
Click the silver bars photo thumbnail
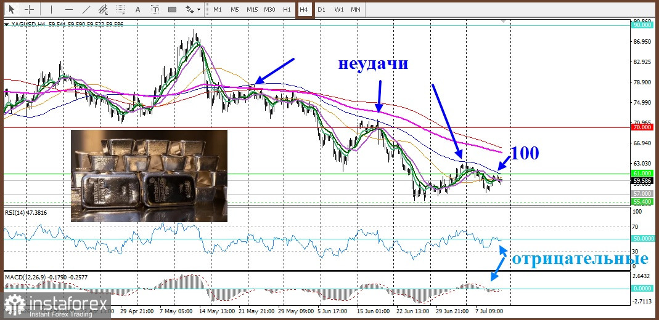[x=149, y=176]
